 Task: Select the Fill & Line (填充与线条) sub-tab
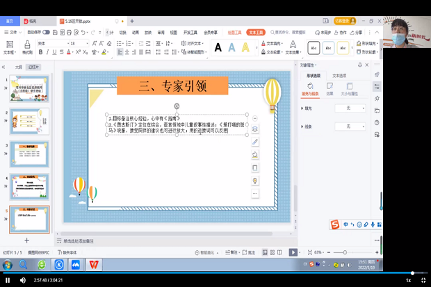[310, 90]
